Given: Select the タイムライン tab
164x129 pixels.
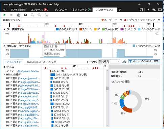Looking at the screenshot, I should [x=14, y=62].
